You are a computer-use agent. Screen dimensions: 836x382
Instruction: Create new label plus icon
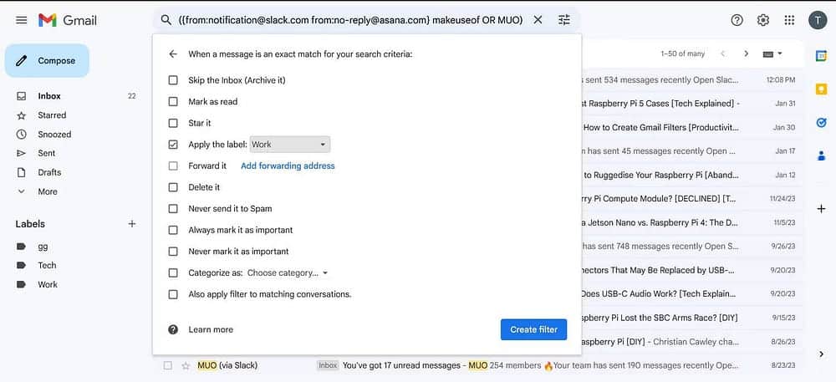coord(132,224)
